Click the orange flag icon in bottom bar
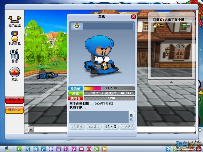The height and width of the screenshot is (152, 203). click(104, 149)
